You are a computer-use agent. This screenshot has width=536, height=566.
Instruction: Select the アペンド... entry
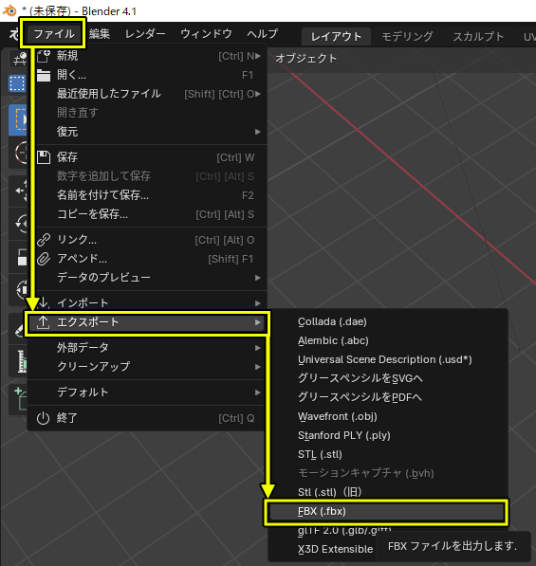(148, 259)
